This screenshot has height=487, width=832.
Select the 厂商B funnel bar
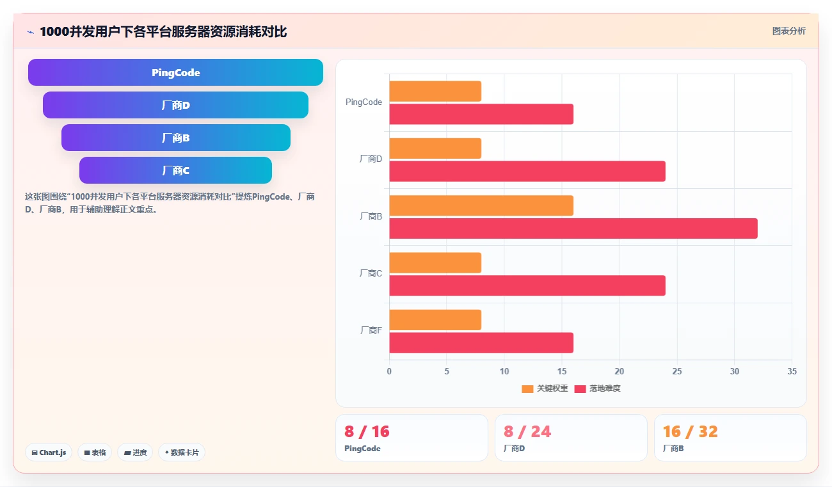[x=175, y=138]
